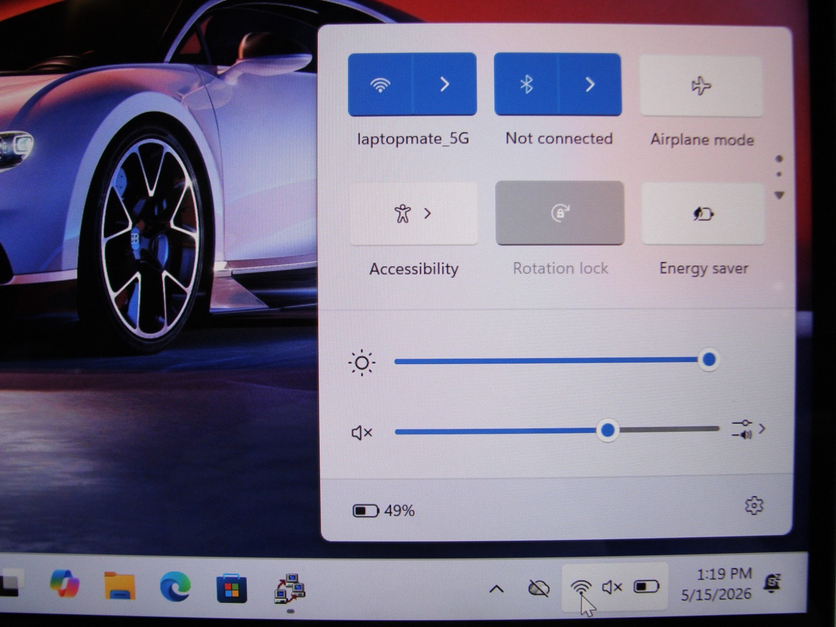
Task: Click the battery icon in taskbar
Action: (646, 587)
